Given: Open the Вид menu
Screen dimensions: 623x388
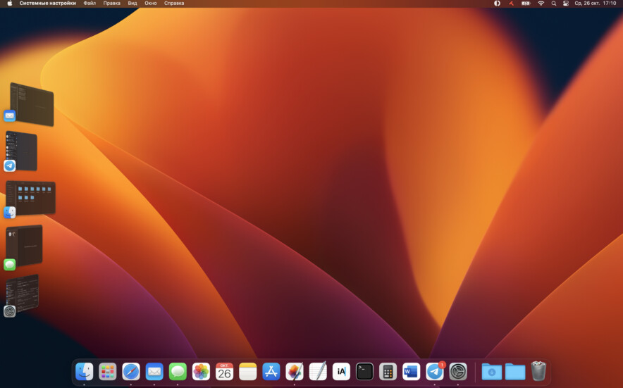Looking at the screenshot, I should pyautogui.click(x=132, y=4).
